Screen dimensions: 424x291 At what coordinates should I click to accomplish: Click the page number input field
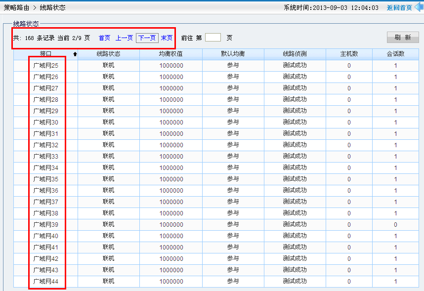212,38
